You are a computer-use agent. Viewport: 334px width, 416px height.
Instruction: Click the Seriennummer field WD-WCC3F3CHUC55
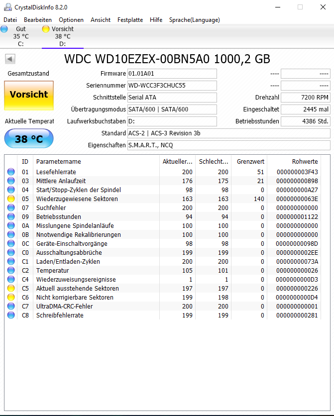click(x=172, y=86)
